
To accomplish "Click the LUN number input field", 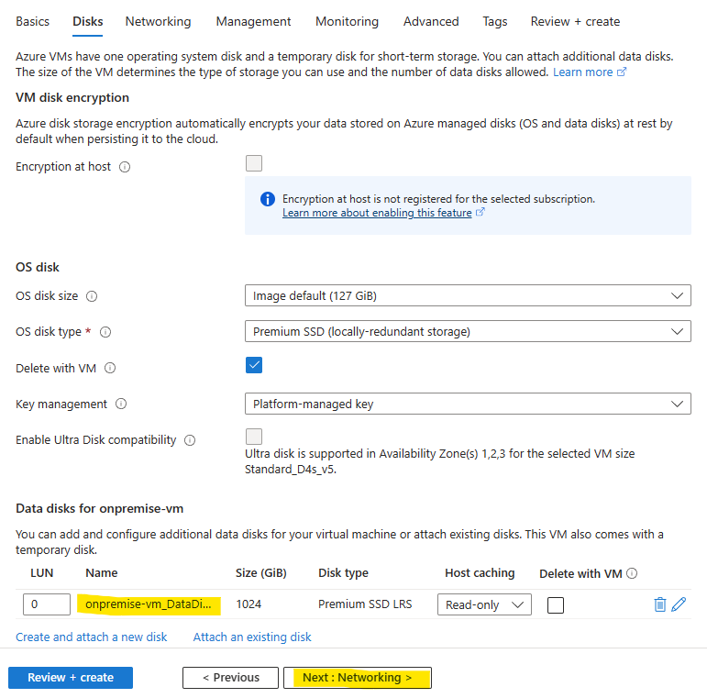I will (47, 604).
